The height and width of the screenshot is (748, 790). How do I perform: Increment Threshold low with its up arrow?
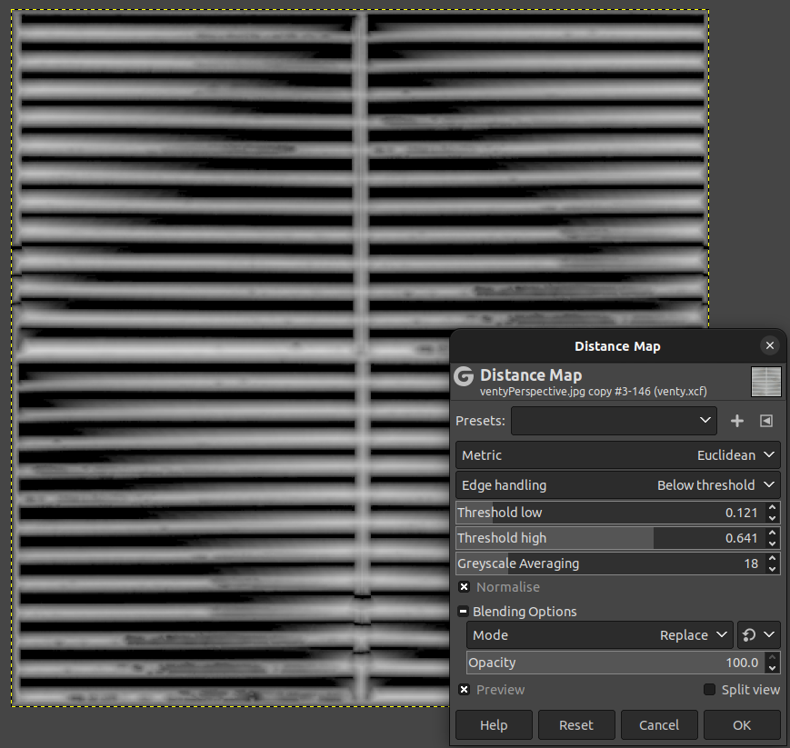(x=772, y=508)
